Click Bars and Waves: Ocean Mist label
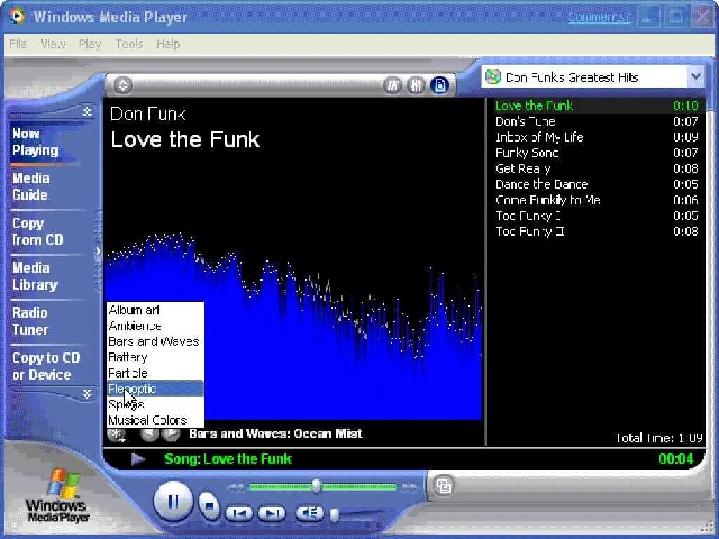This screenshot has width=719, height=539. pyautogui.click(x=275, y=434)
